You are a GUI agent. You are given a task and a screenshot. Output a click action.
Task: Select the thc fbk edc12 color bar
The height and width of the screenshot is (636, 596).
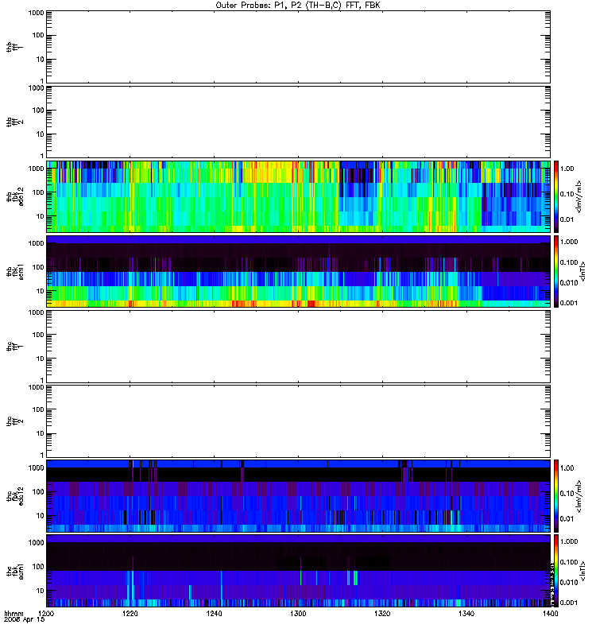tap(556, 495)
